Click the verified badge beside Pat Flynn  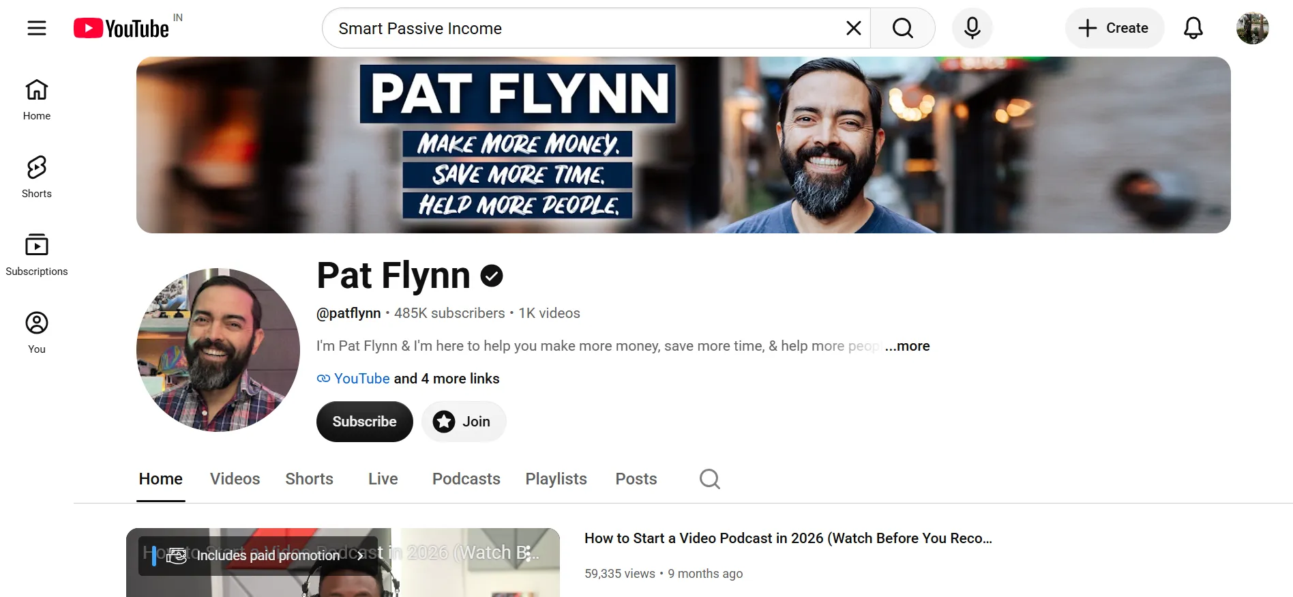[492, 276]
